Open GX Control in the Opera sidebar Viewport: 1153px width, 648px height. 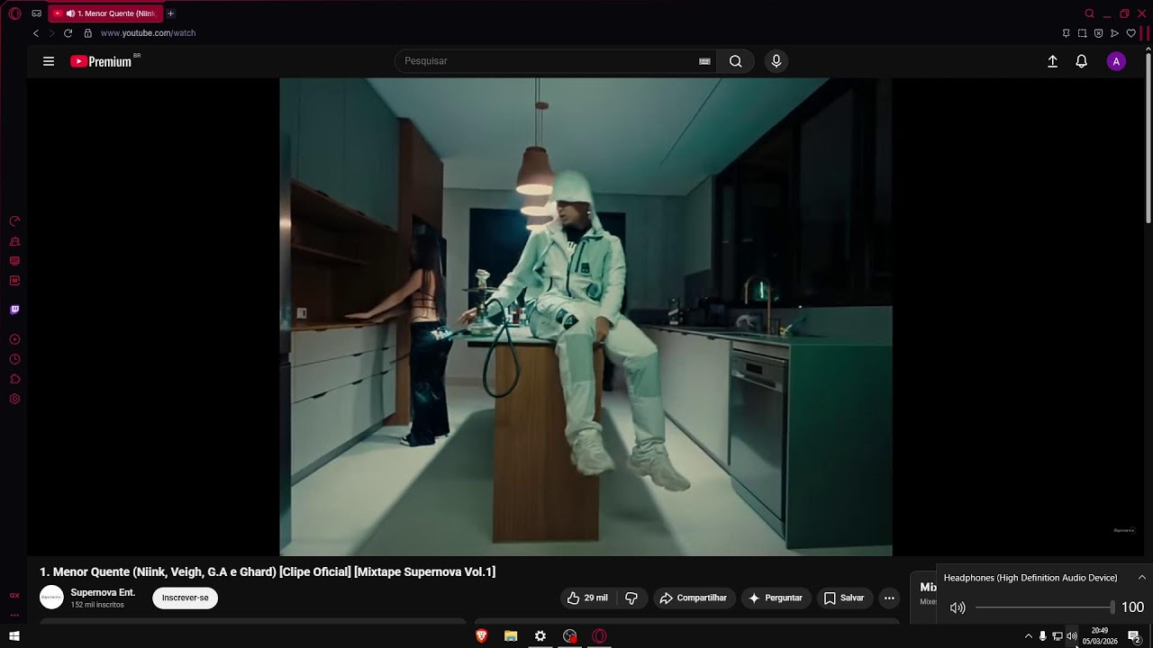14,221
